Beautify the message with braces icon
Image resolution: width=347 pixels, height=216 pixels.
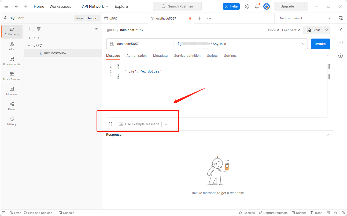coord(110,124)
